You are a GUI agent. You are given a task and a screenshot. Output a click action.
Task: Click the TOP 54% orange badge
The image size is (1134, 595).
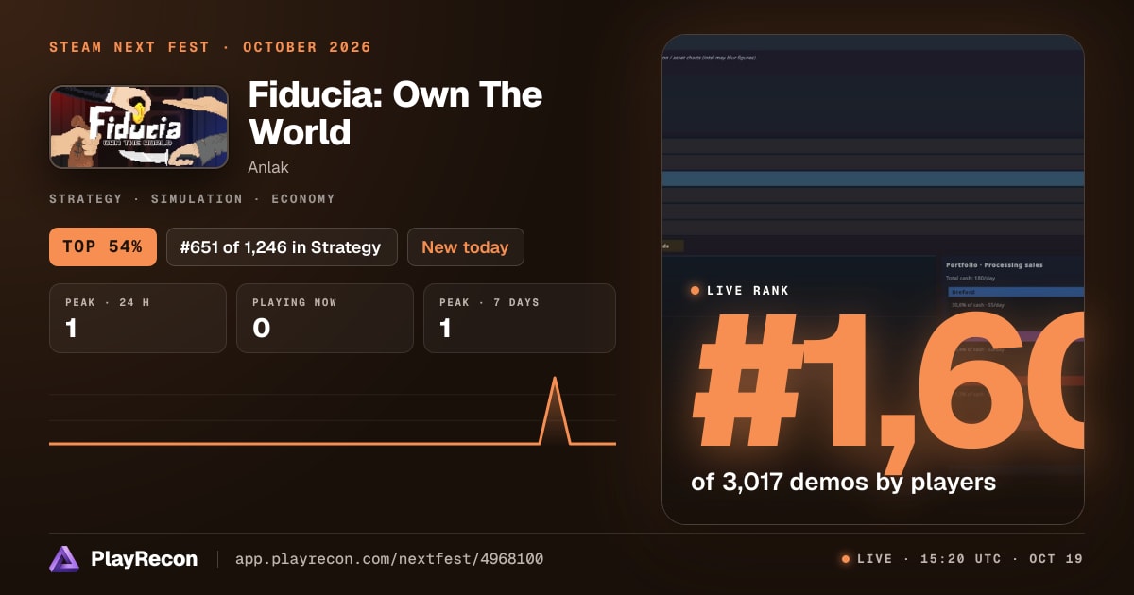102,247
